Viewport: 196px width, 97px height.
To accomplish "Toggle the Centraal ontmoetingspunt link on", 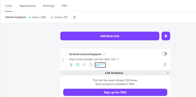I will click(164, 54).
